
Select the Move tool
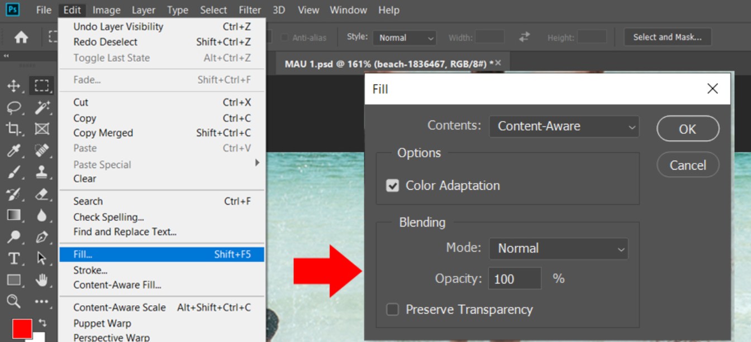point(13,86)
